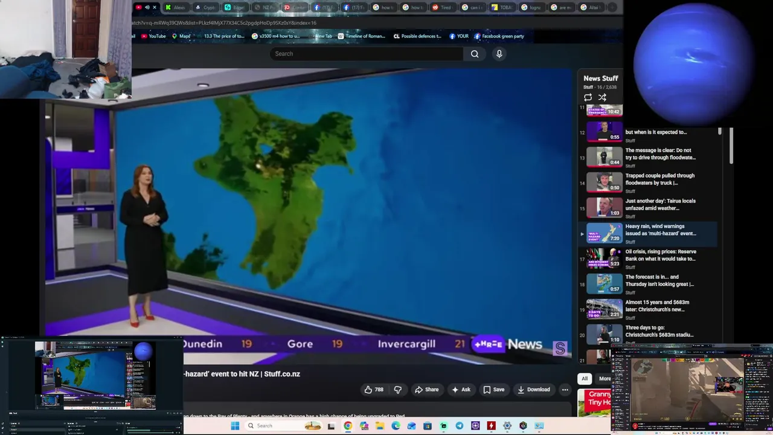Image resolution: width=773 pixels, height=435 pixels.
Task: Save the video to a playlist
Action: click(x=493, y=390)
